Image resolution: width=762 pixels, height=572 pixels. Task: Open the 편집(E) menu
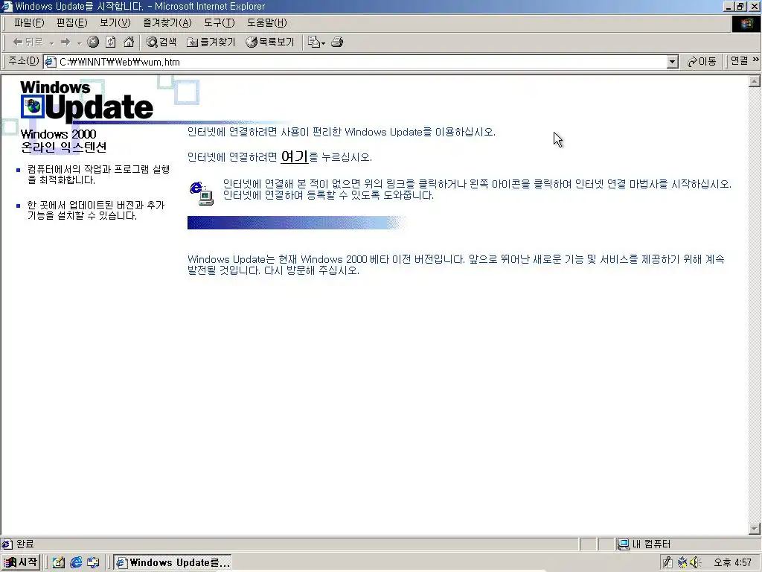(72, 23)
